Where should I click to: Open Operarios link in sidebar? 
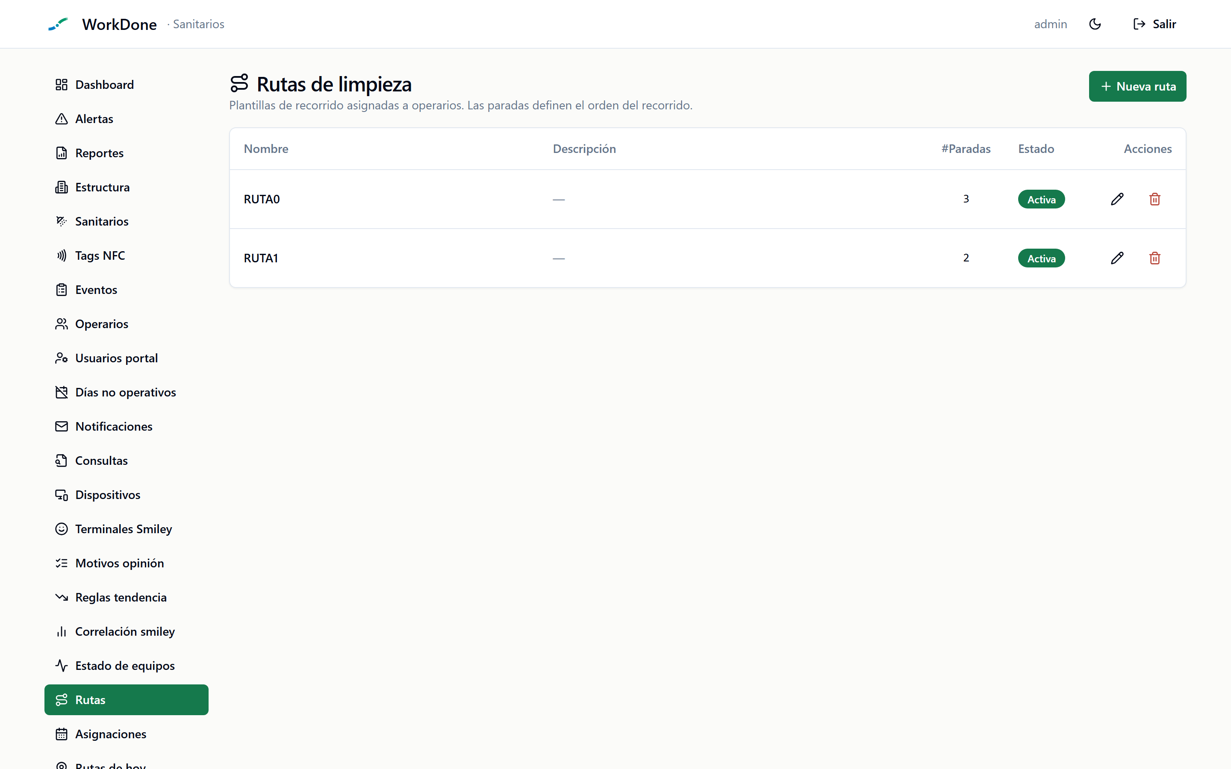[126, 324]
